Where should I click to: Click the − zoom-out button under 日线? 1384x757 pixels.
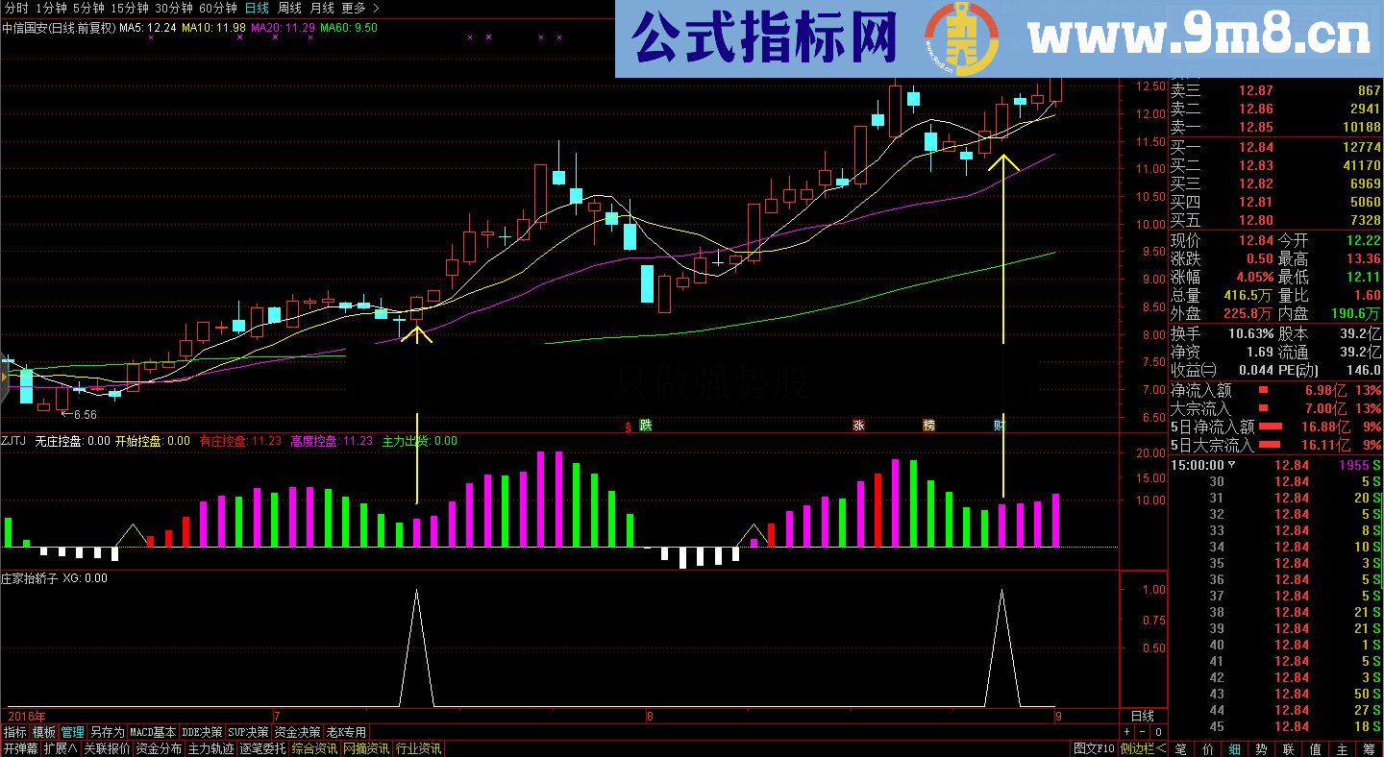coord(1144,732)
